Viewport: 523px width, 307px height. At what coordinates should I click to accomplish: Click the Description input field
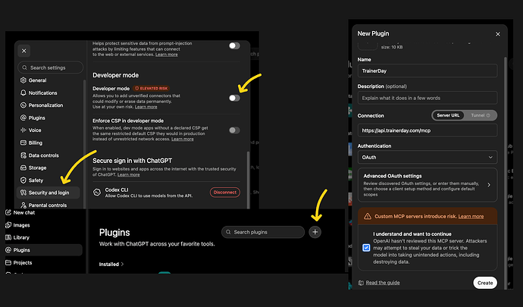427,98
